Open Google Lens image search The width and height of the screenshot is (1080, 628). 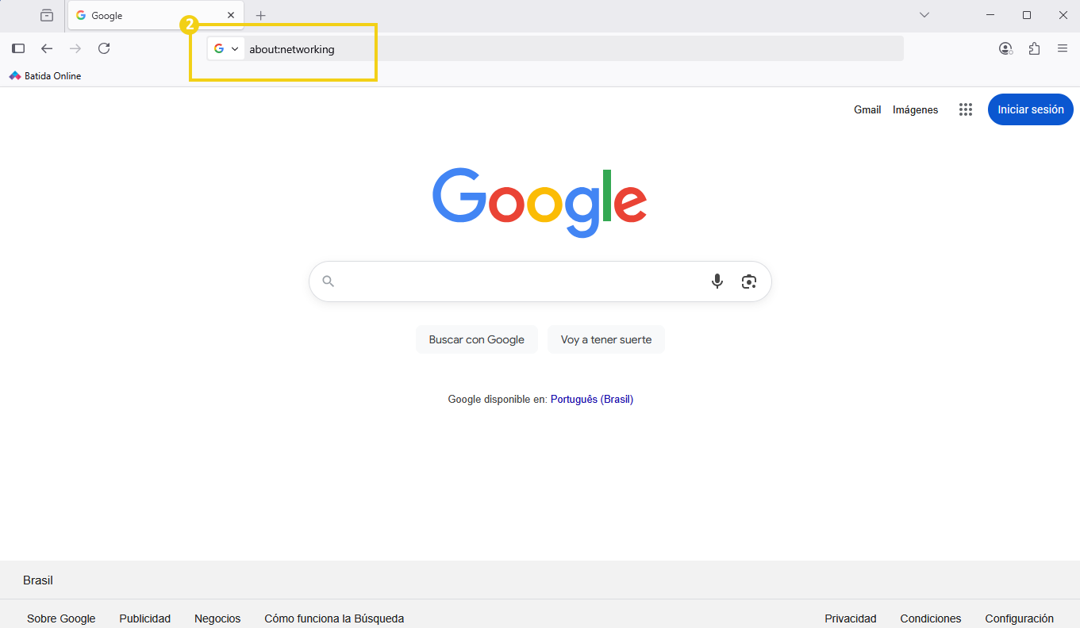click(x=748, y=281)
